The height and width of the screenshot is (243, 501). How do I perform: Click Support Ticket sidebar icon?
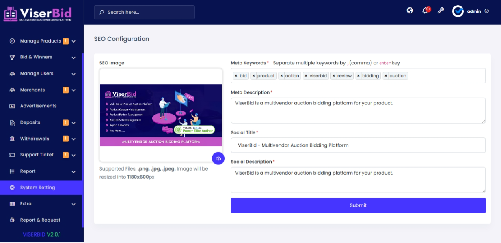(x=12, y=155)
